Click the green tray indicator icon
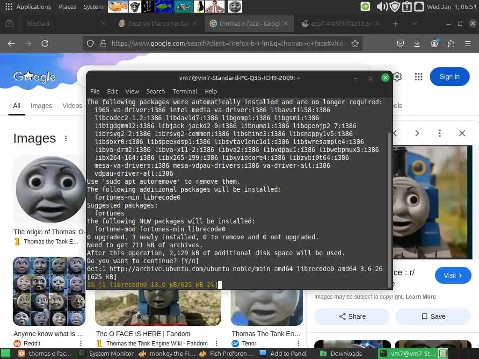Viewport: 479px width, 359px height. pyautogui.click(x=365, y=7)
